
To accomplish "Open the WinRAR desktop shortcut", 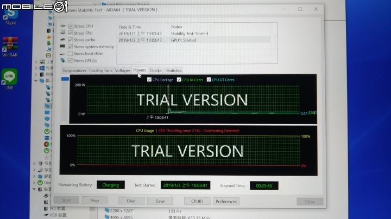I will pyautogui.click(x=10, y=47).
